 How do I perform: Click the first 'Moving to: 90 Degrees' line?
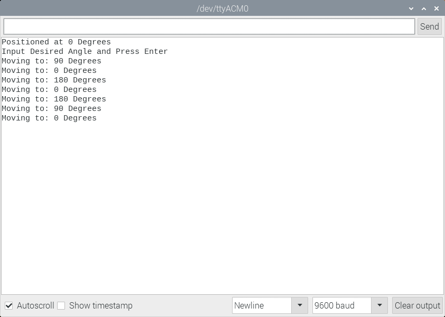tap(51, 61)
